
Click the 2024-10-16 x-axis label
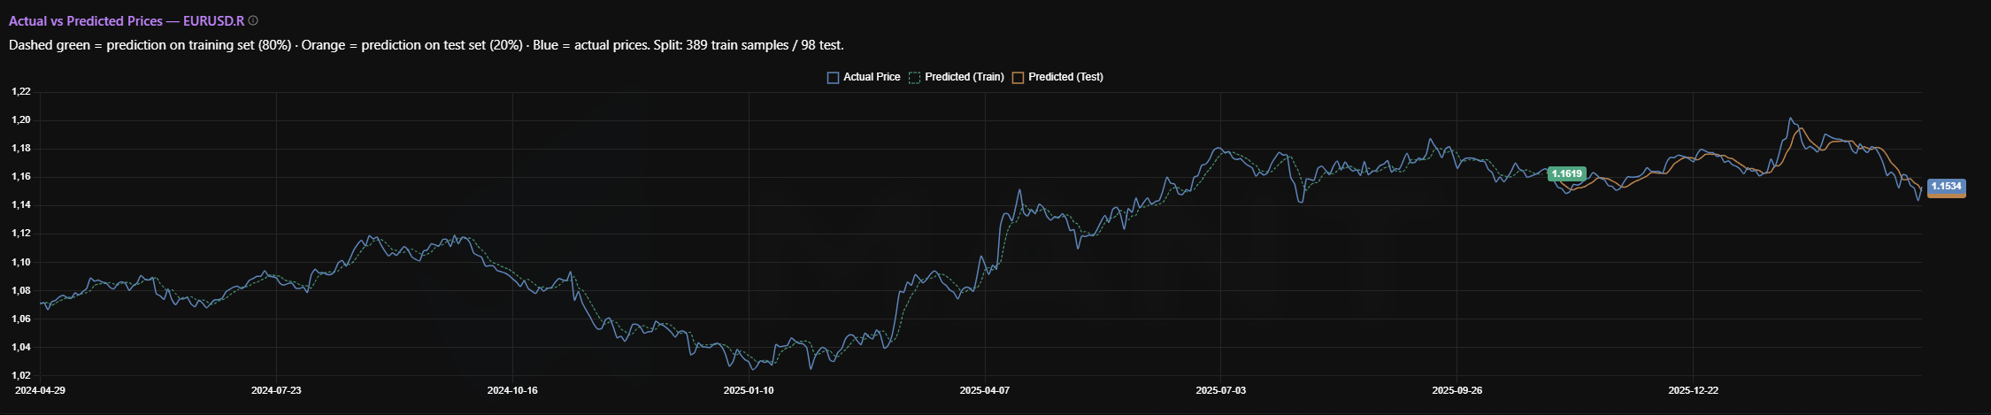(x=512, y=390)
